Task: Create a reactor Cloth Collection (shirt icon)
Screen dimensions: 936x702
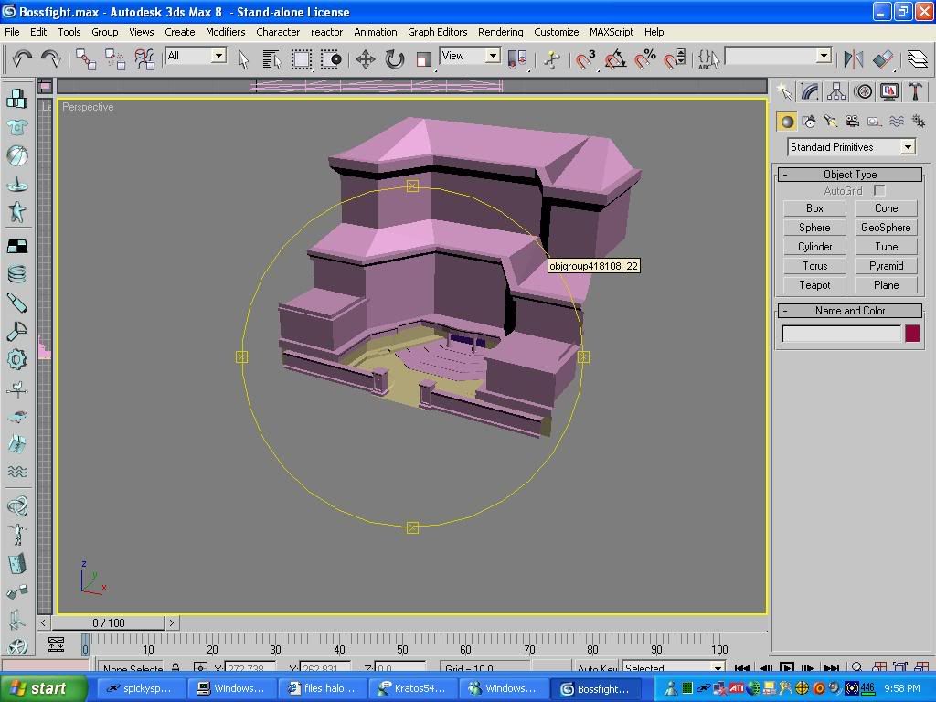Action: coord(16,127)
